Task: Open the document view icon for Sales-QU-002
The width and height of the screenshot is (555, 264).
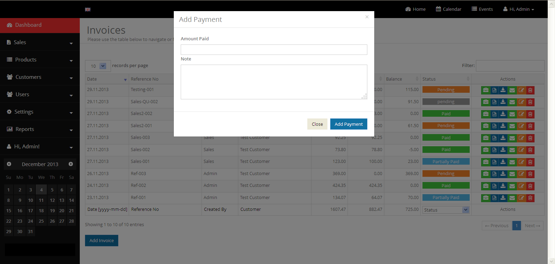Action: tap(494, 102)
